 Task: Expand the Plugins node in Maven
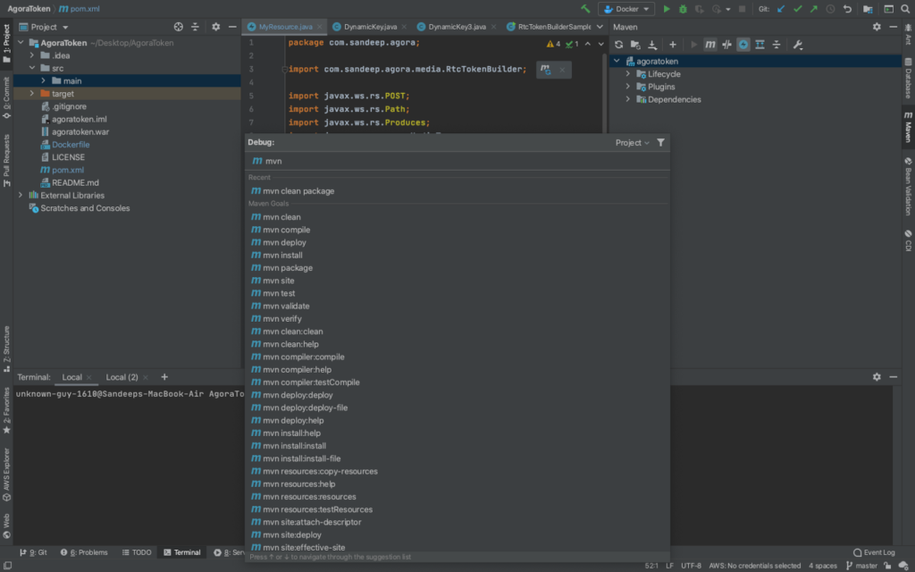[628, 87]
